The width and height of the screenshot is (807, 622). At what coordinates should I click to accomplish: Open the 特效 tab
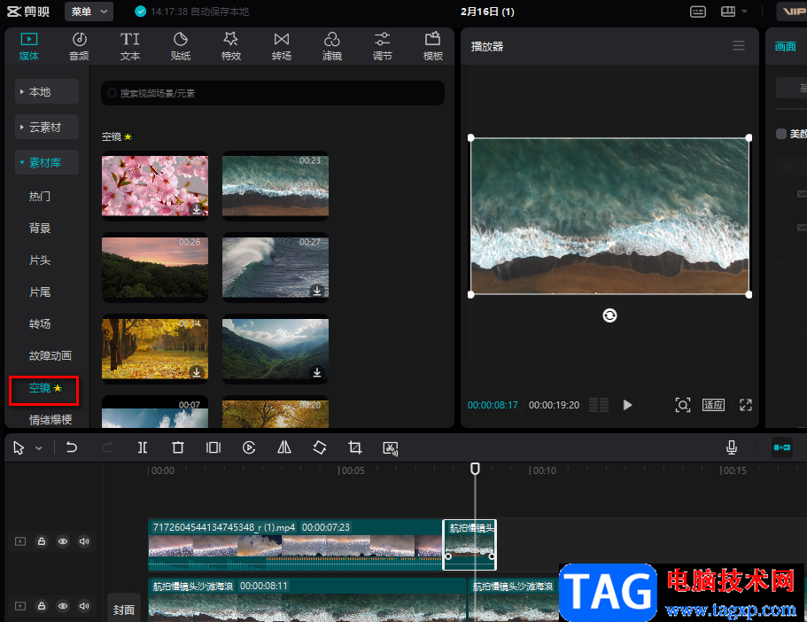231,46
